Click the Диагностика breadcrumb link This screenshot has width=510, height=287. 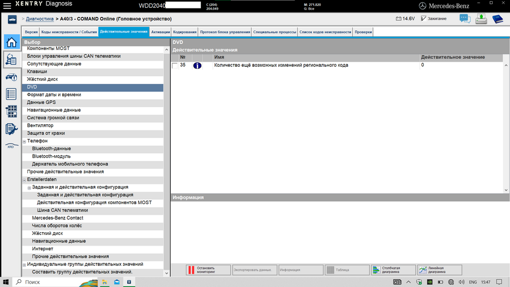40,19
